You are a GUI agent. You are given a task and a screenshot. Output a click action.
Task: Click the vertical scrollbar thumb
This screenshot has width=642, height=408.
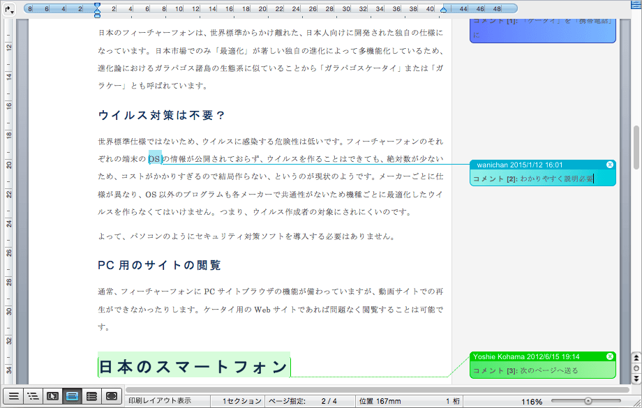point(636,147)
